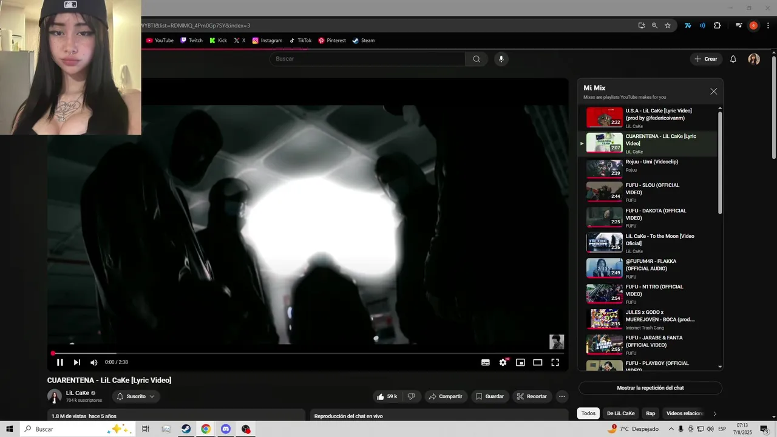Toggle subtitles/captions in the player

[x=486, y=362]
